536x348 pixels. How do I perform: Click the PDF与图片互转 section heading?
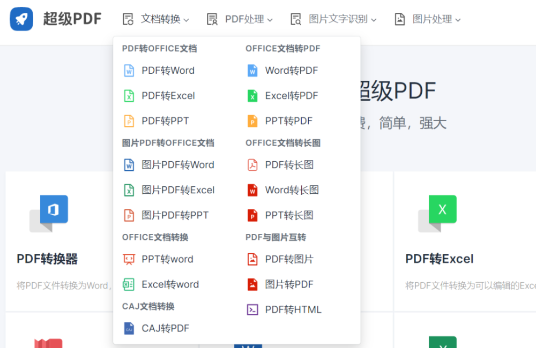[276, 237]
